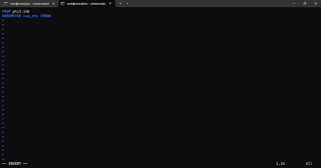Place cursor on FROM keyword

click(6, 12)
